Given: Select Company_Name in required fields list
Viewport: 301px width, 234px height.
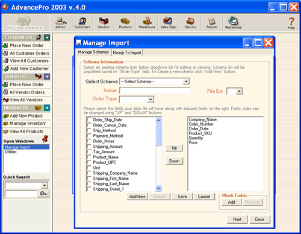Looking at the screenshot, I should click(x=203, y=119).
